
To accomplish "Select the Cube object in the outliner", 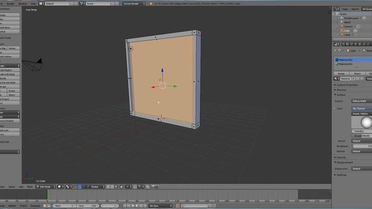I will click(x=347, y=31).
